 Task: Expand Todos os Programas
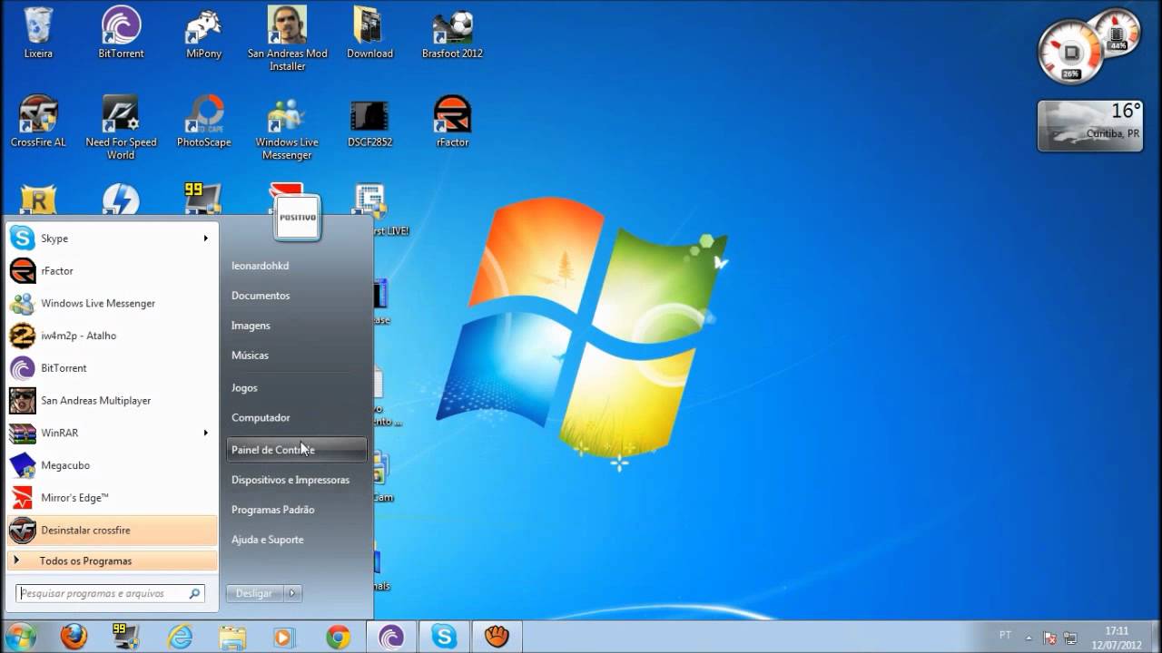(112, 560)
